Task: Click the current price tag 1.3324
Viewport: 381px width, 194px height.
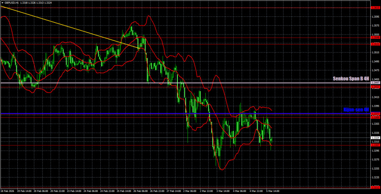Action: pos(376,137)
